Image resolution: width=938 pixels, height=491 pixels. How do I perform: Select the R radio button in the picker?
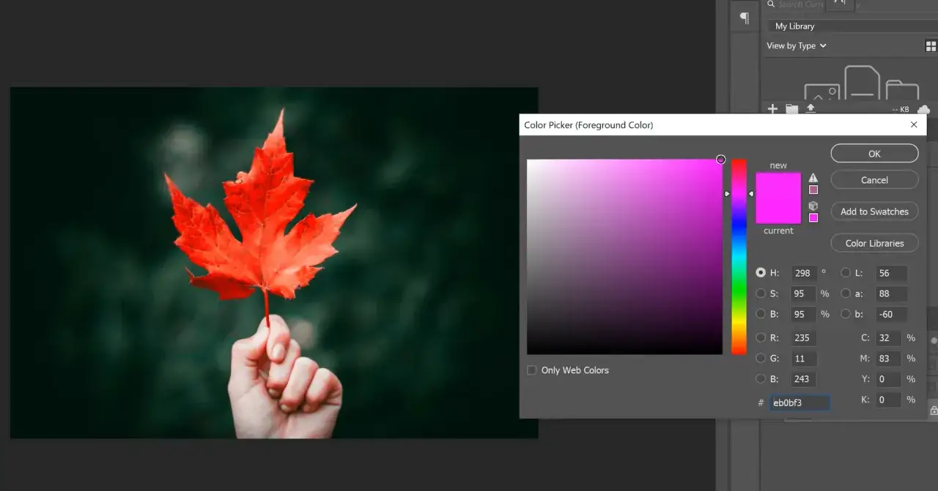(761, 337)
